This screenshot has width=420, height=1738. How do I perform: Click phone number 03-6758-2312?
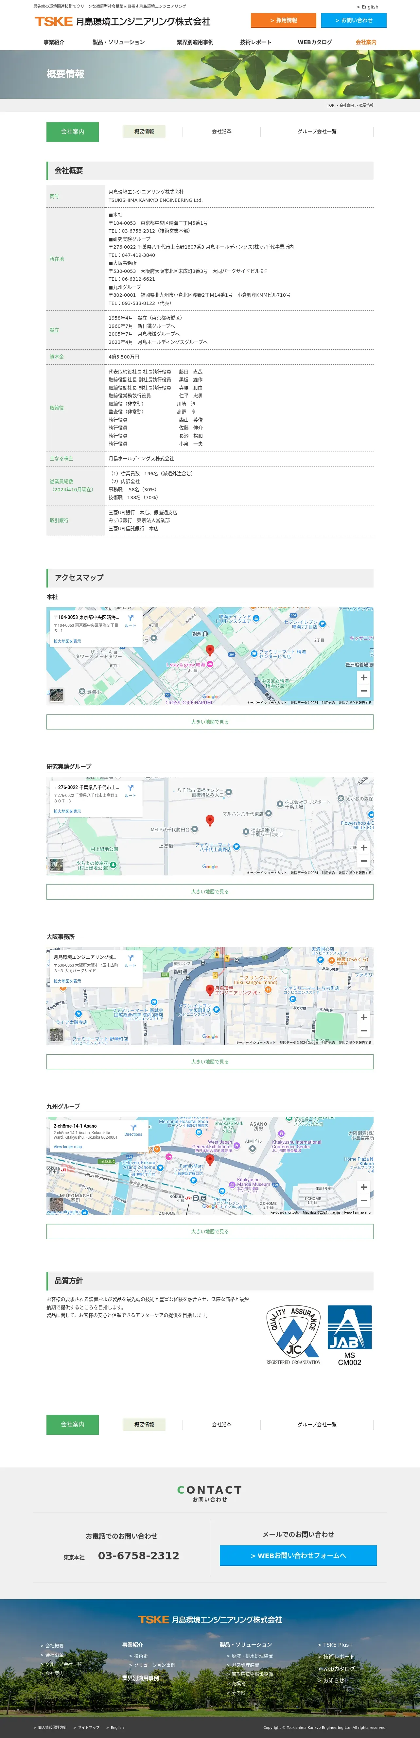pyautogui.click(x=139, y=1556)
